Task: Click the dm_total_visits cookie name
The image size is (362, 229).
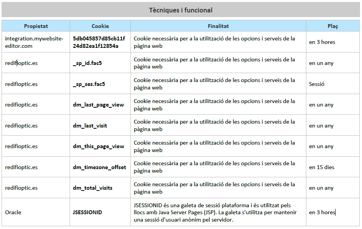Action: tap(93, 188)
